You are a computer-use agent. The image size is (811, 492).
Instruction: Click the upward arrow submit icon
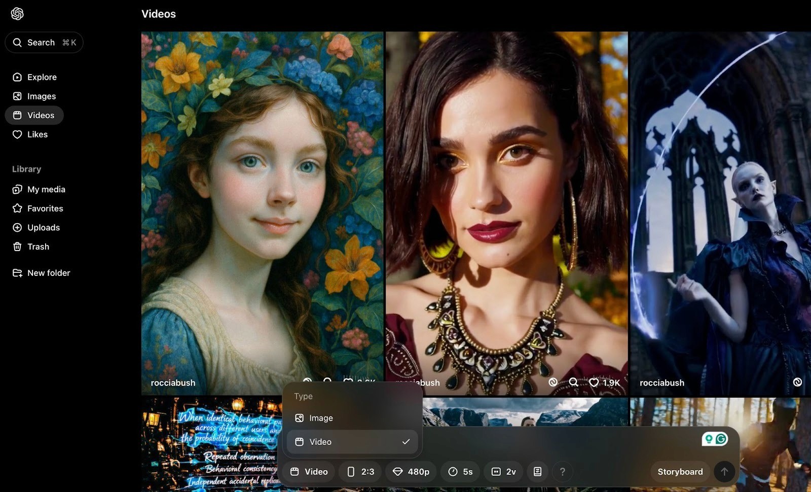(724, 471)
